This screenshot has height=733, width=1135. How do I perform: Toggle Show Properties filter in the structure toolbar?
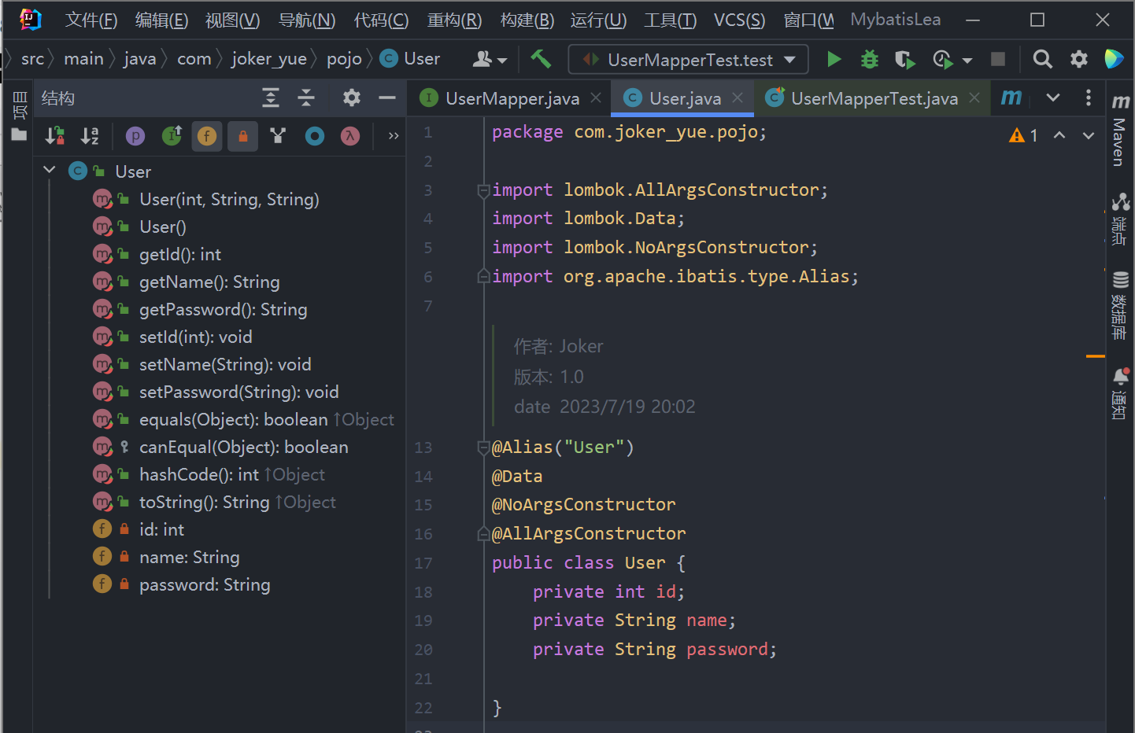[x=135, y=136]
